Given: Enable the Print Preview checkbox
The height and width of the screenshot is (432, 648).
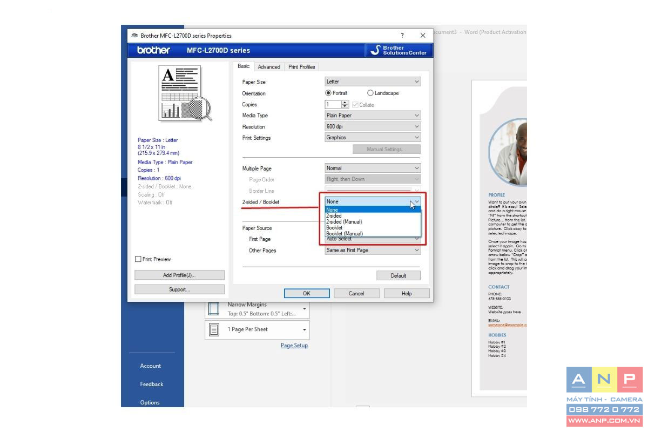Looking at the screenshot, I should click(138, 259).
